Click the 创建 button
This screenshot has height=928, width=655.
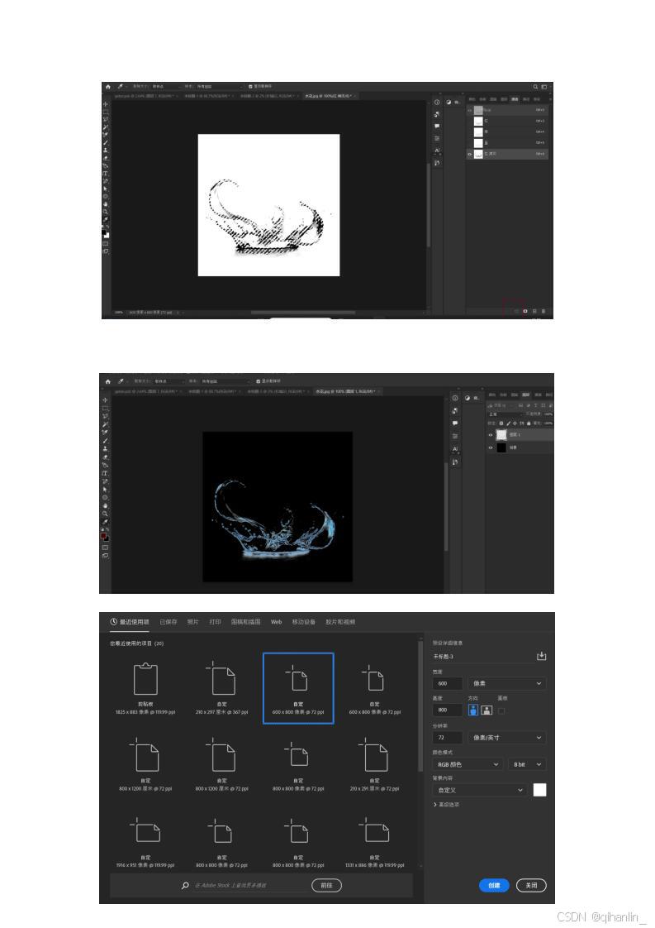pos(494,885)
